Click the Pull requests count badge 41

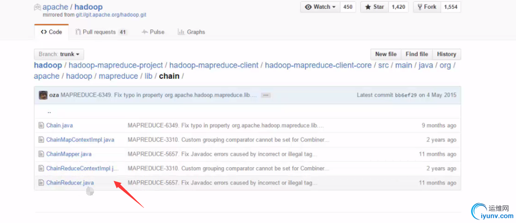(x=123, y=32)
